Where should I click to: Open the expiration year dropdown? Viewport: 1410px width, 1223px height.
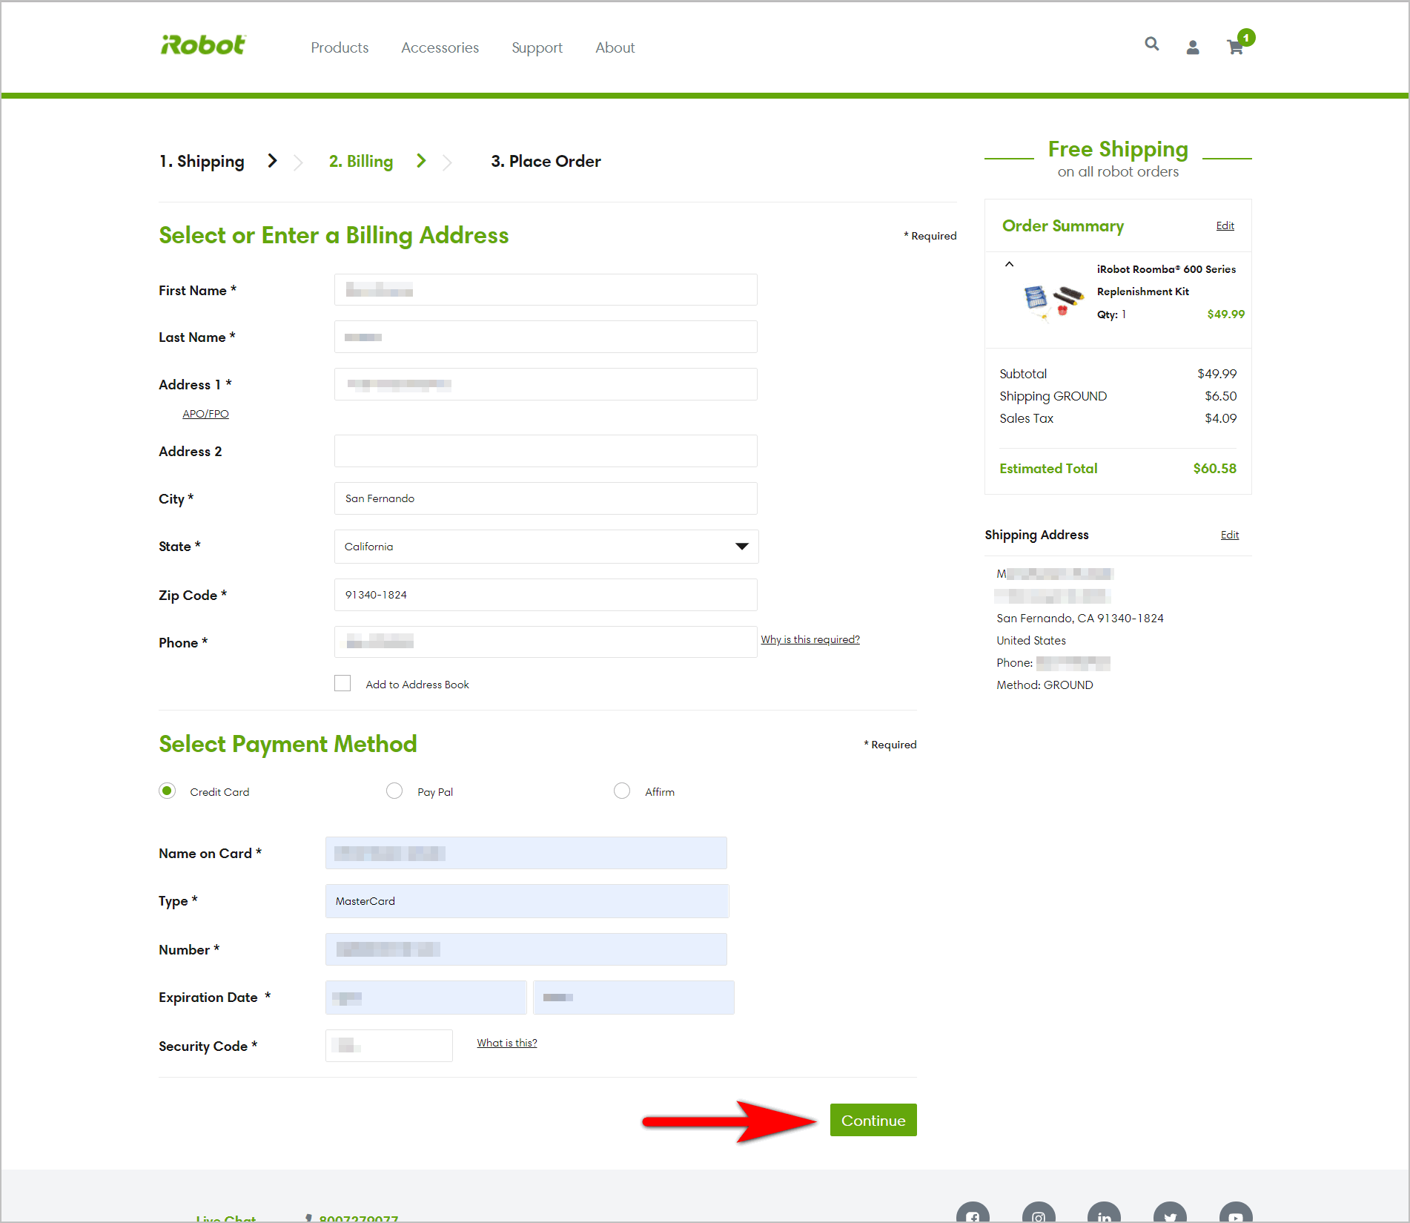click(634, 998)
